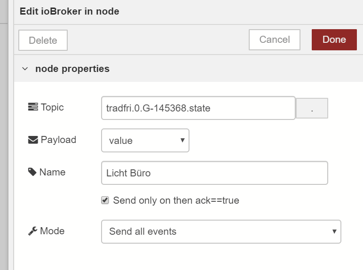
Task: Click the topic browse dot button
Action: (312, 108)
